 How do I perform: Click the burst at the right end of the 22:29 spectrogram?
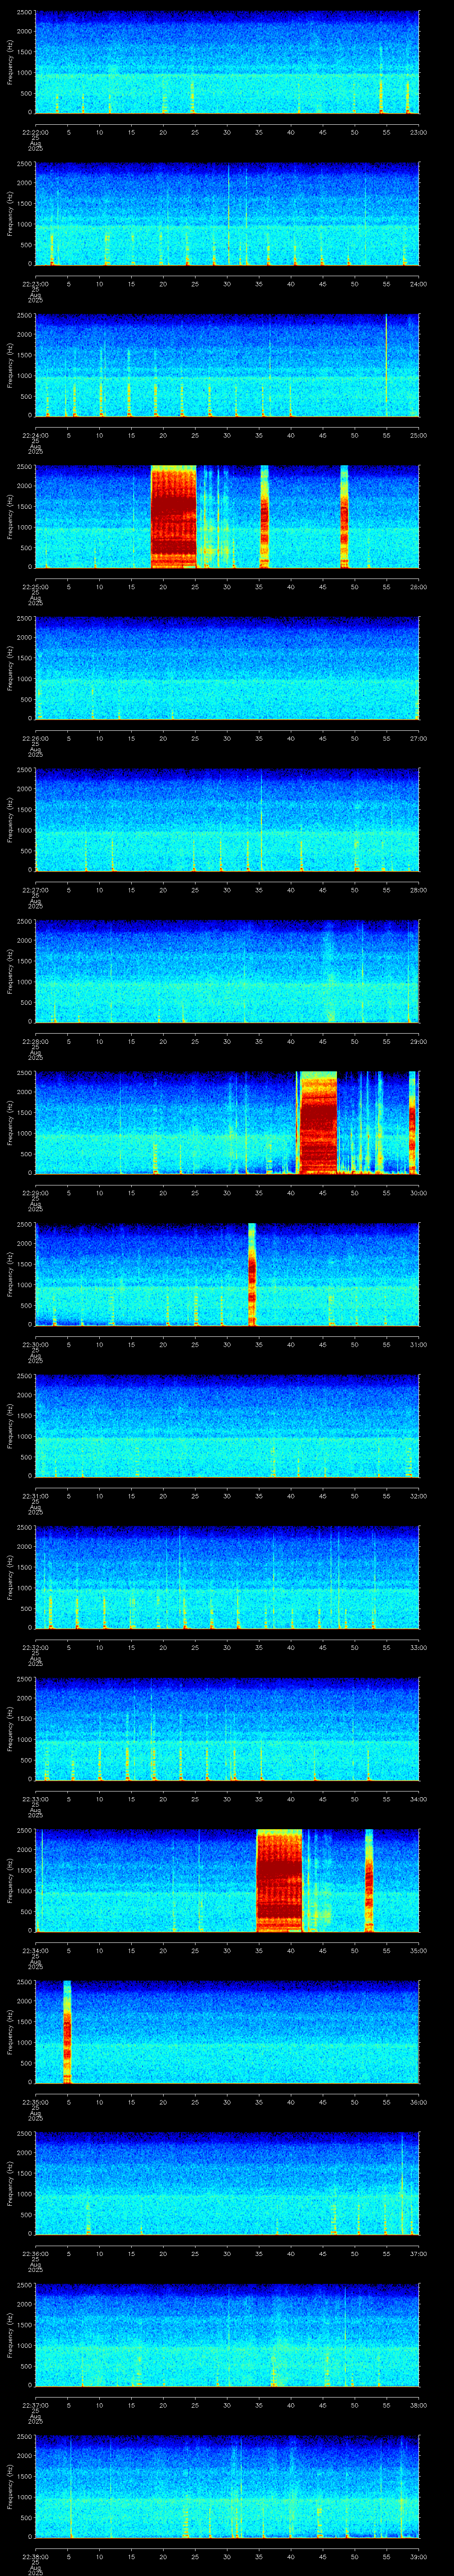point(412,1123)
